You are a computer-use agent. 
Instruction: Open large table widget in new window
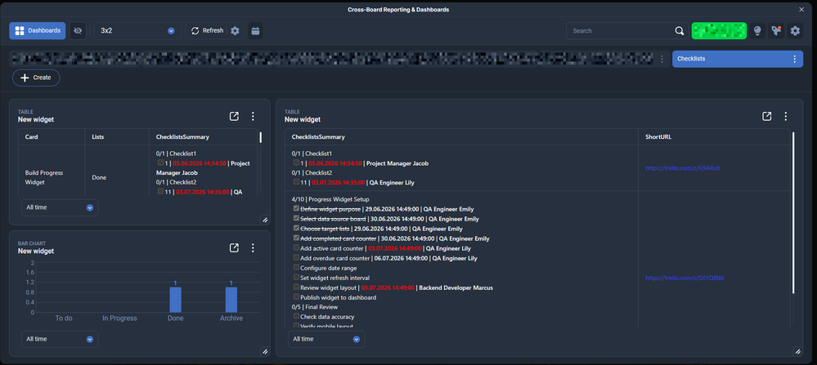766,116
